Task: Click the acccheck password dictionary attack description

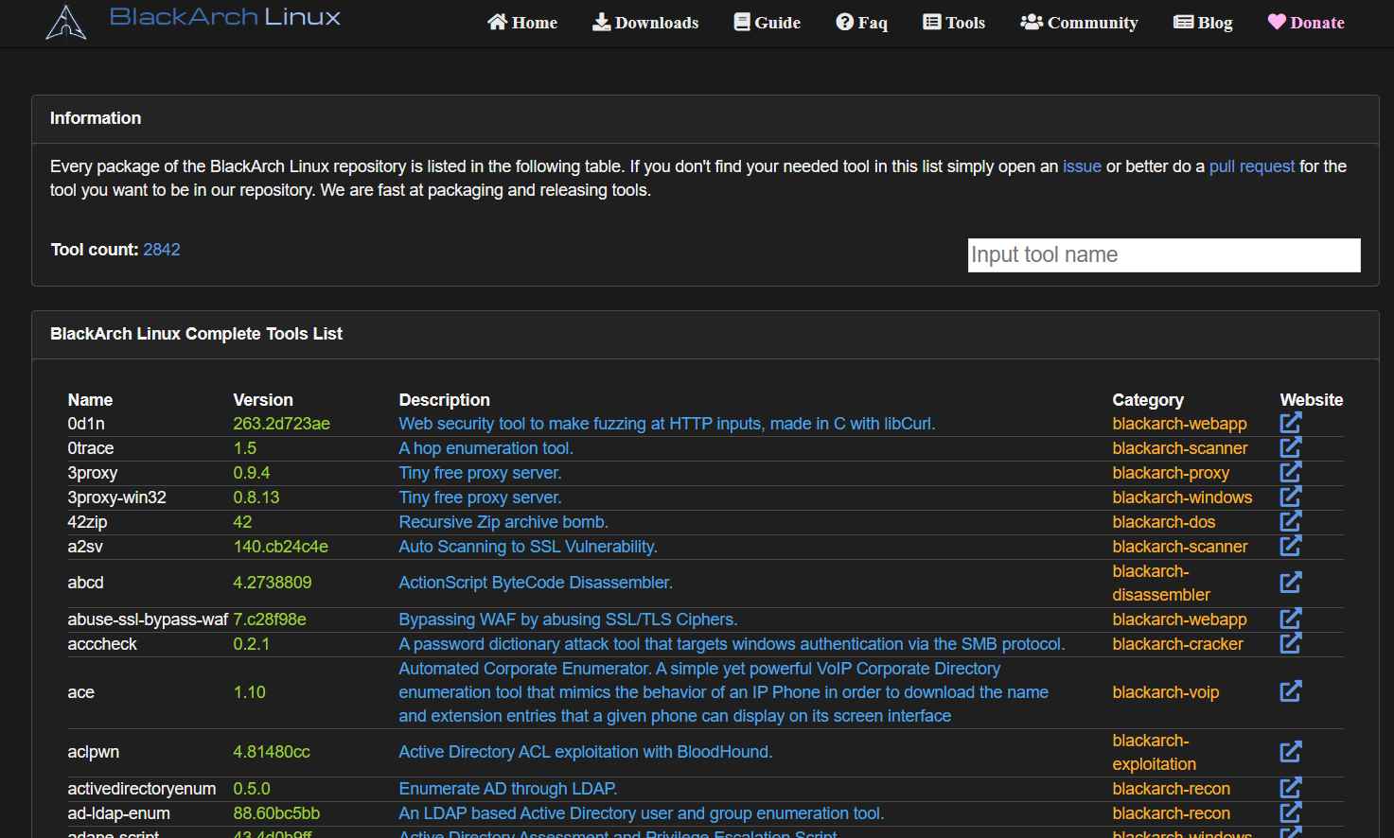Action: tap(732, 644)
